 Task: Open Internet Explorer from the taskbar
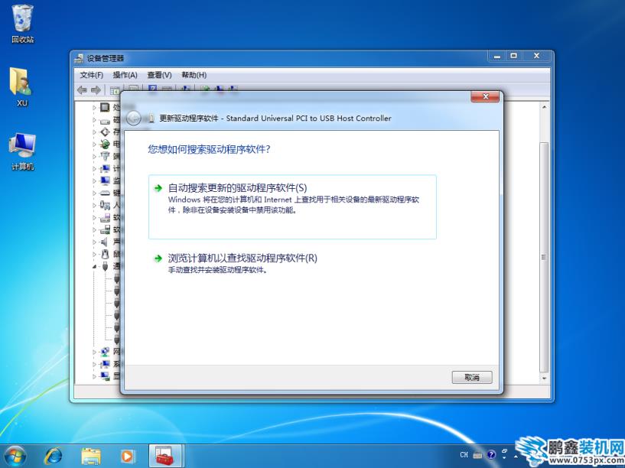54,456
